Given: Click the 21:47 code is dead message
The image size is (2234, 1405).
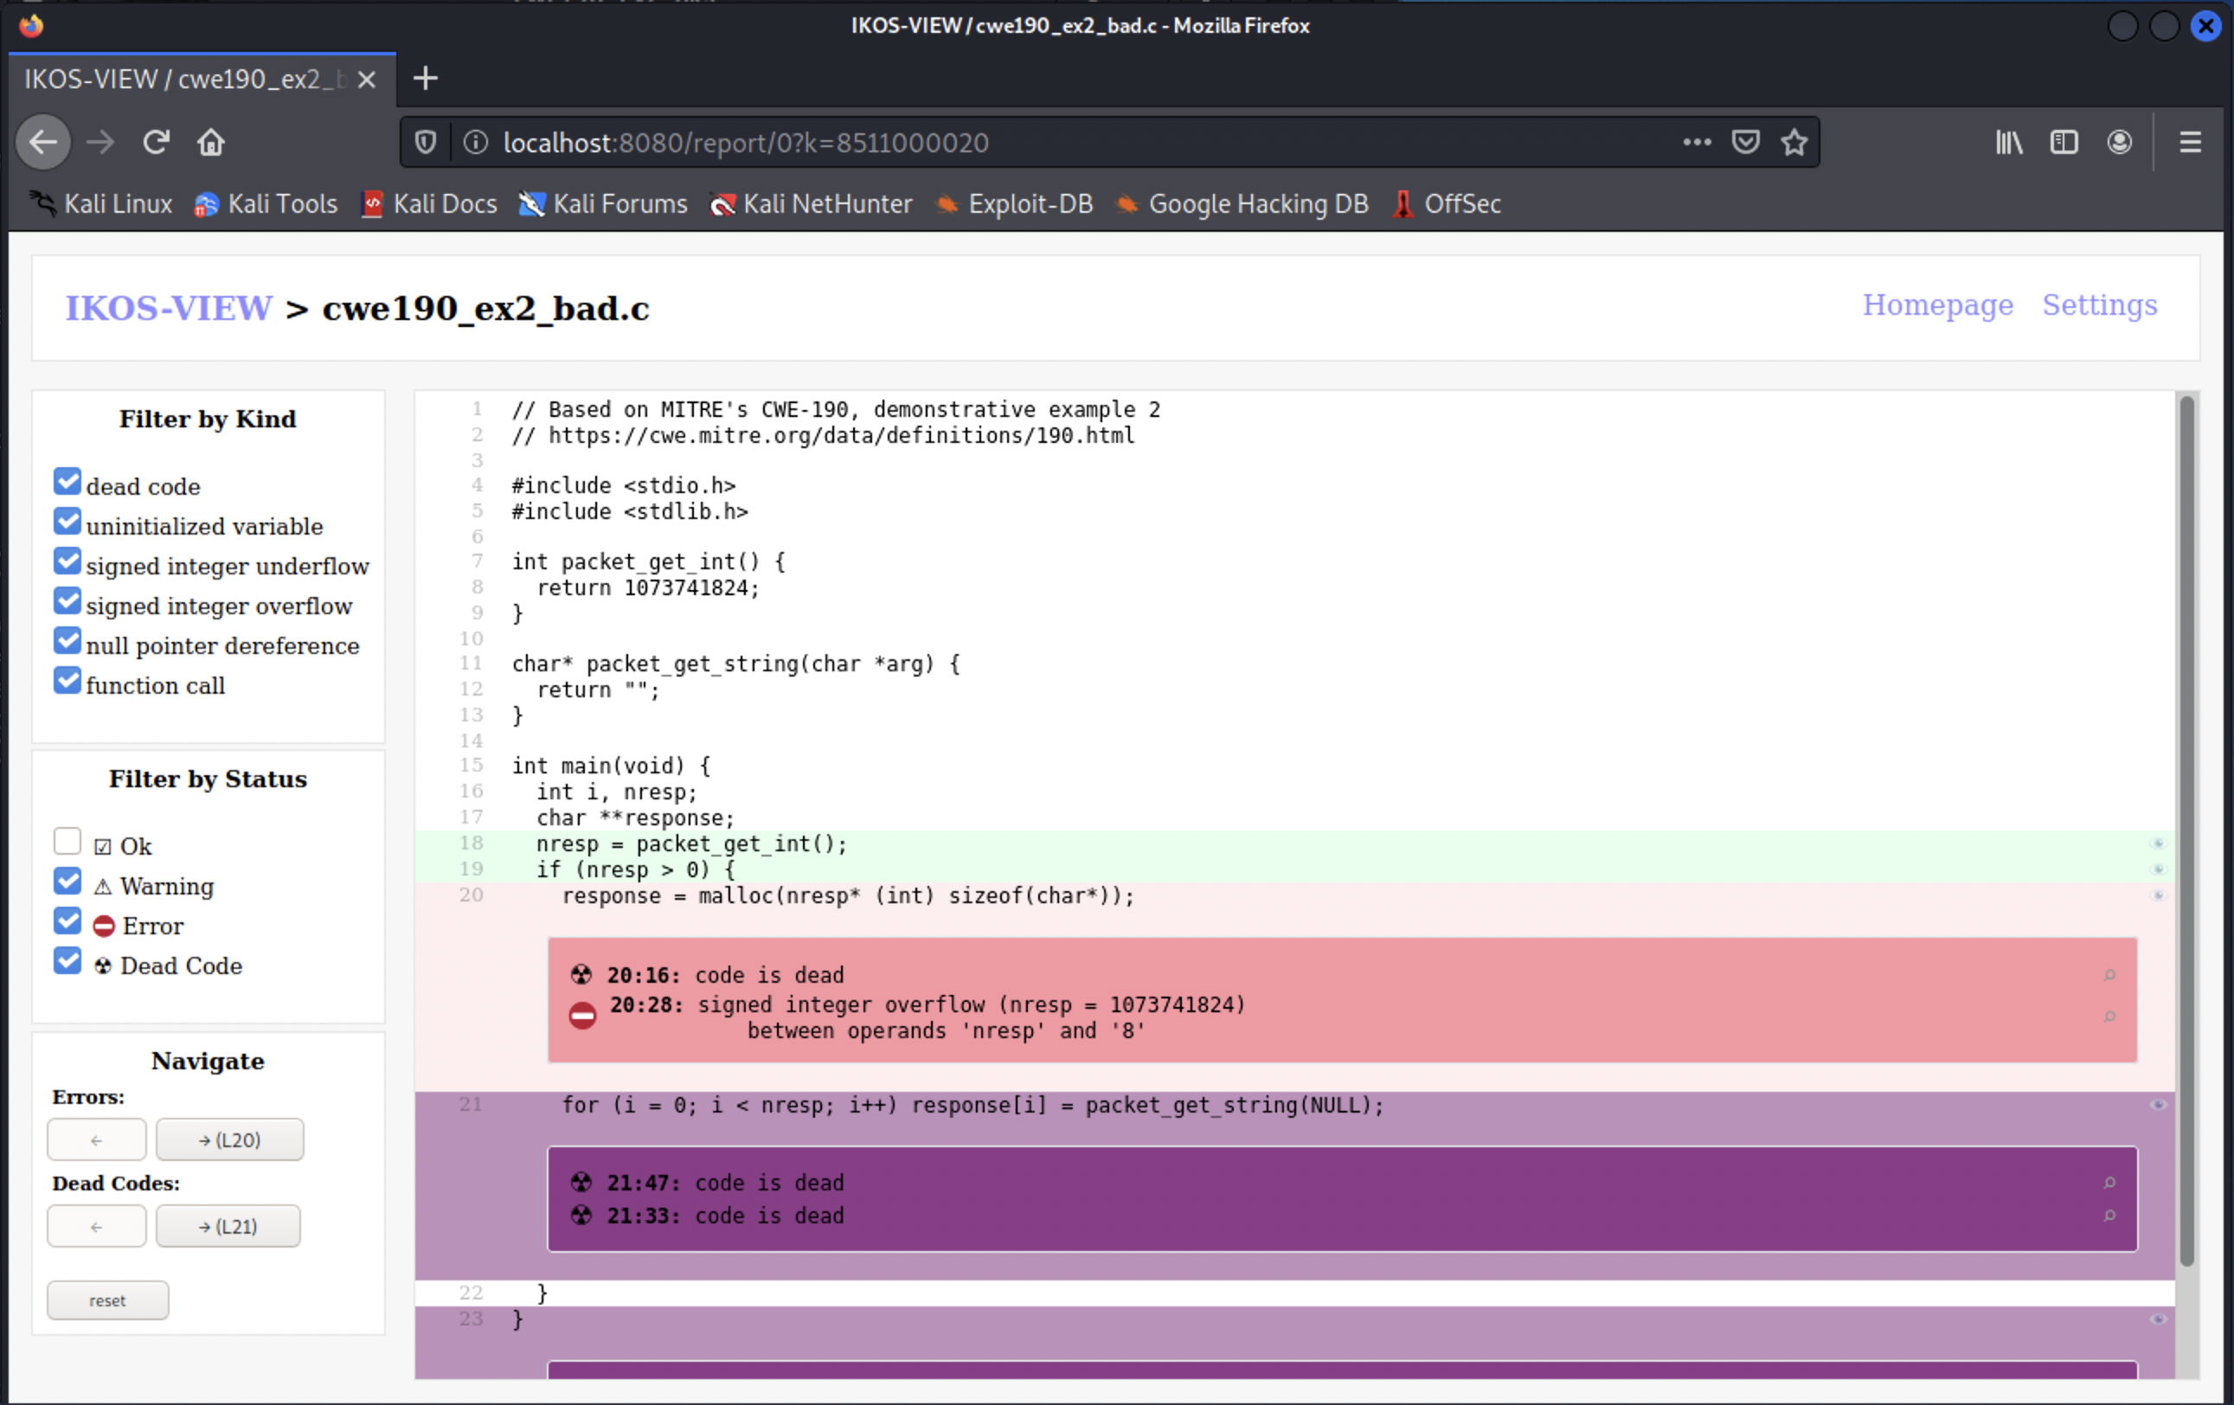Looking at the screenshot, I should tap(726, 1183).
